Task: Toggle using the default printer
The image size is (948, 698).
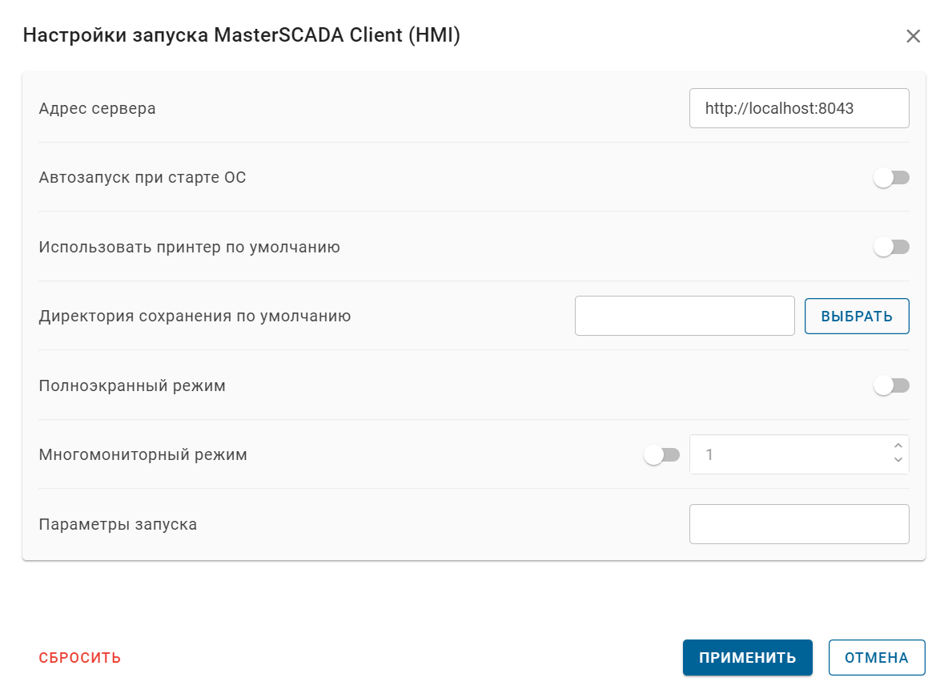Action: point(891,247)
